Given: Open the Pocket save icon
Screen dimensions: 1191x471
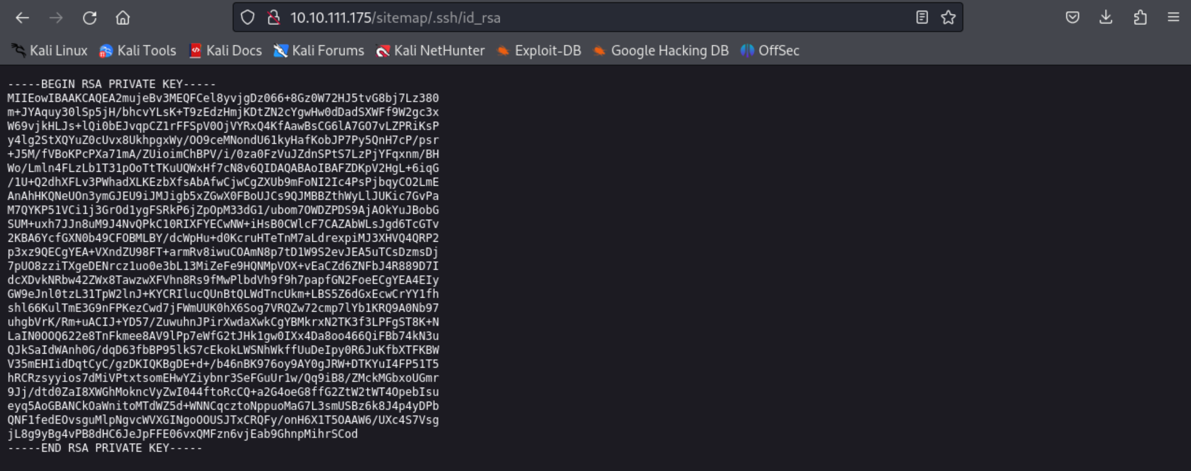Looking at the screenshot, I should (x=1073, y=17).
